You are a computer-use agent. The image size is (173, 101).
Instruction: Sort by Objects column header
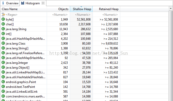point(58,9)
